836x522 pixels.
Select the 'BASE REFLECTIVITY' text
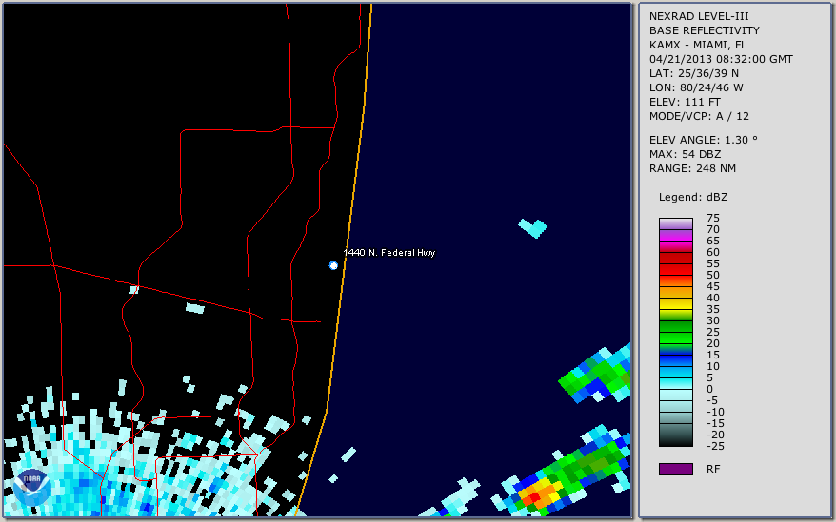pos(705,30)
